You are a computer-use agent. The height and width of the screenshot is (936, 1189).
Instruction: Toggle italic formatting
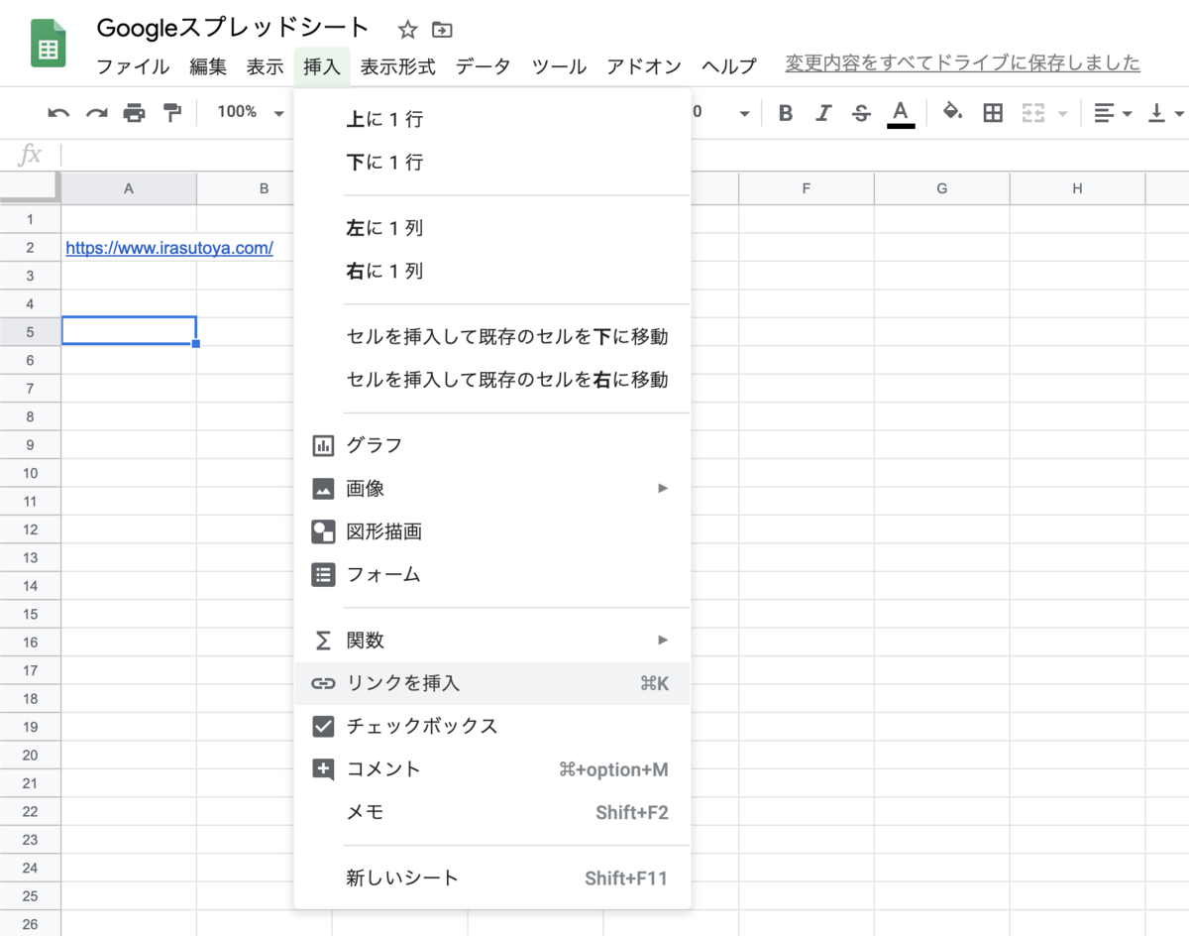[x=823, y=113]
